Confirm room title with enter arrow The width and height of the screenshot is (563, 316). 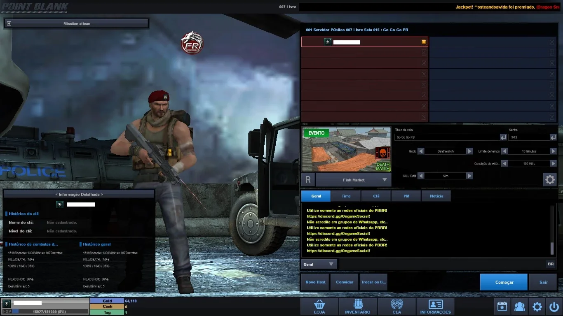(x=503, y=137)
